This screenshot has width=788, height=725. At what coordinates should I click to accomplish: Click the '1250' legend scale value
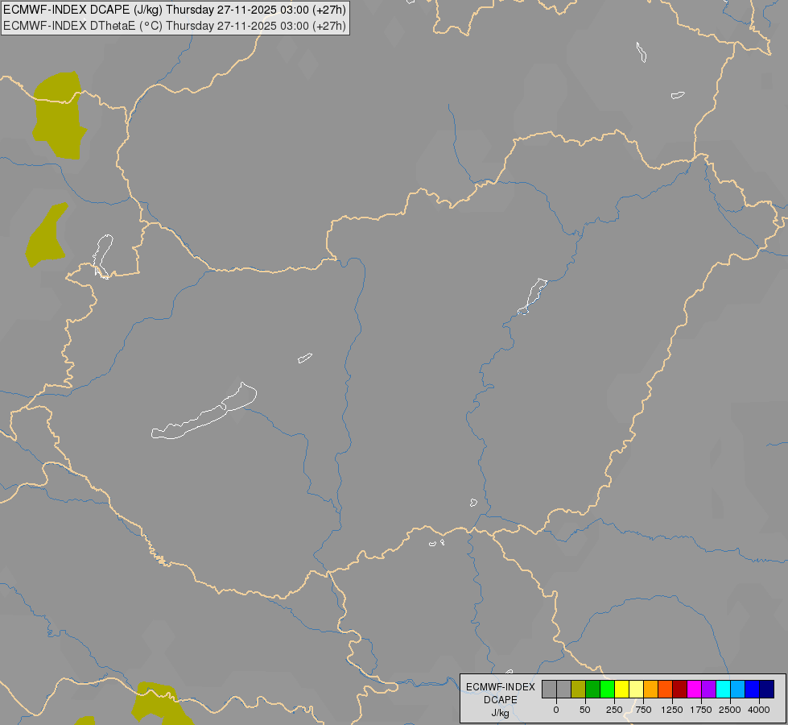[672, 710]
